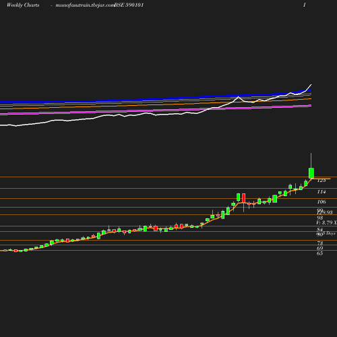Screen dimensions: 337x337
Task: Click the 'BSE 590101' symbol label
Action: [129, 5]
